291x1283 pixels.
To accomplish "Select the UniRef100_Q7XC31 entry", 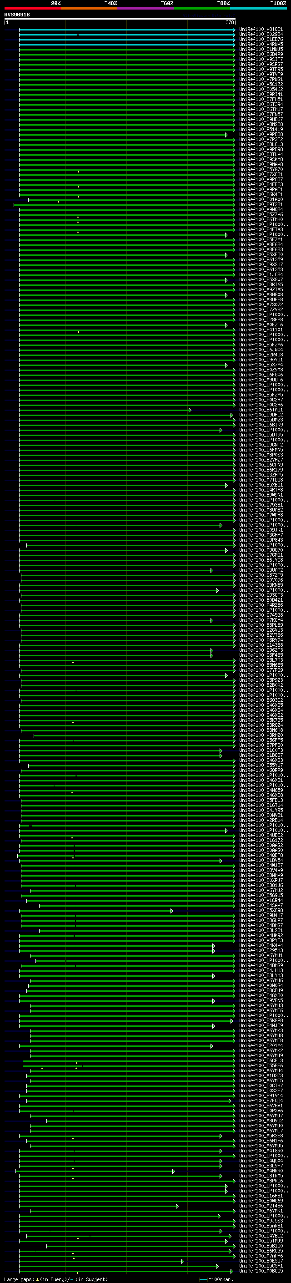I will pyautogui.click(x=261, y=175).
